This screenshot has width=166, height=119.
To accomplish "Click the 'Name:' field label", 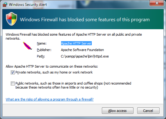I will pyautogui.click(x=42, y=43).
